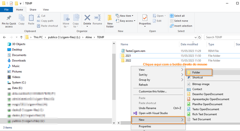Open Documents in the navigation pane

pos(17,55)
